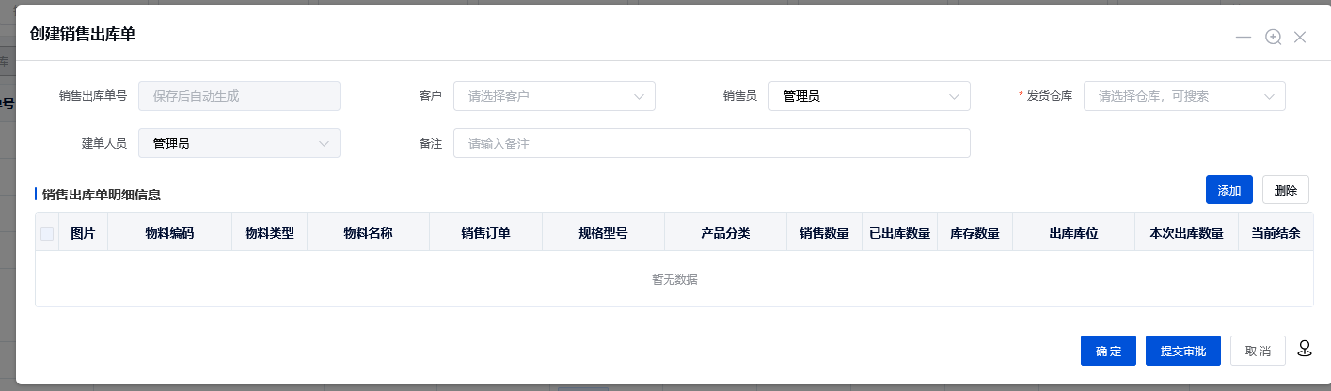Submit via 提交审批 button

[x=1182, y=351]
